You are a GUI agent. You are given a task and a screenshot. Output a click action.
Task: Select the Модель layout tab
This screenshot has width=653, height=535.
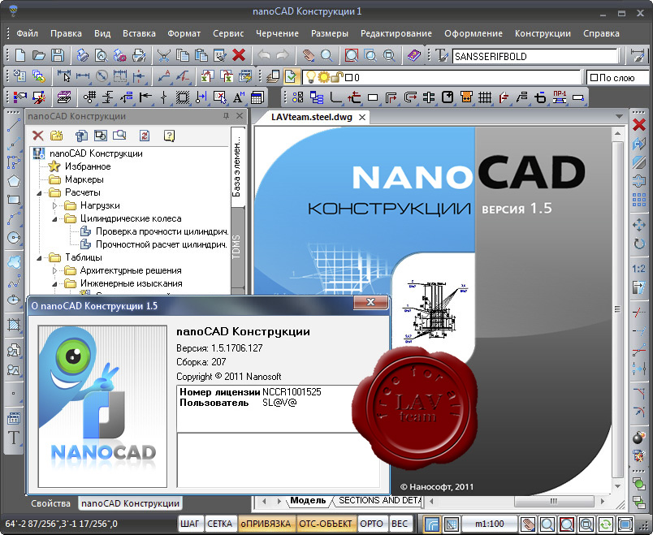coord(308,500)
